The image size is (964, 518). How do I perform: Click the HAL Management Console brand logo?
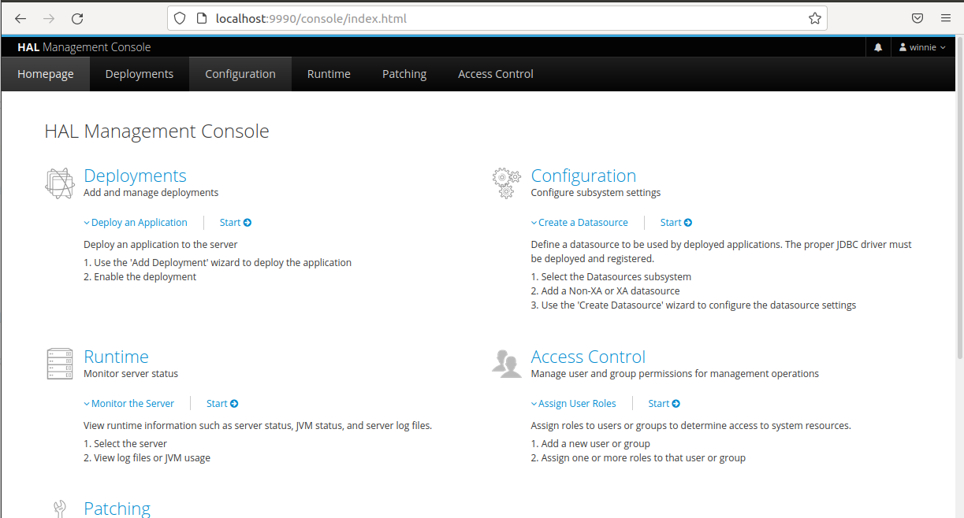84,47
